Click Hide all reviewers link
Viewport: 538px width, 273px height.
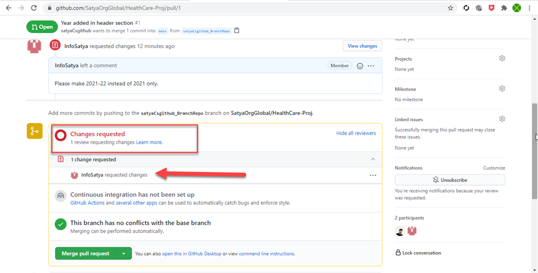point(356,133)
